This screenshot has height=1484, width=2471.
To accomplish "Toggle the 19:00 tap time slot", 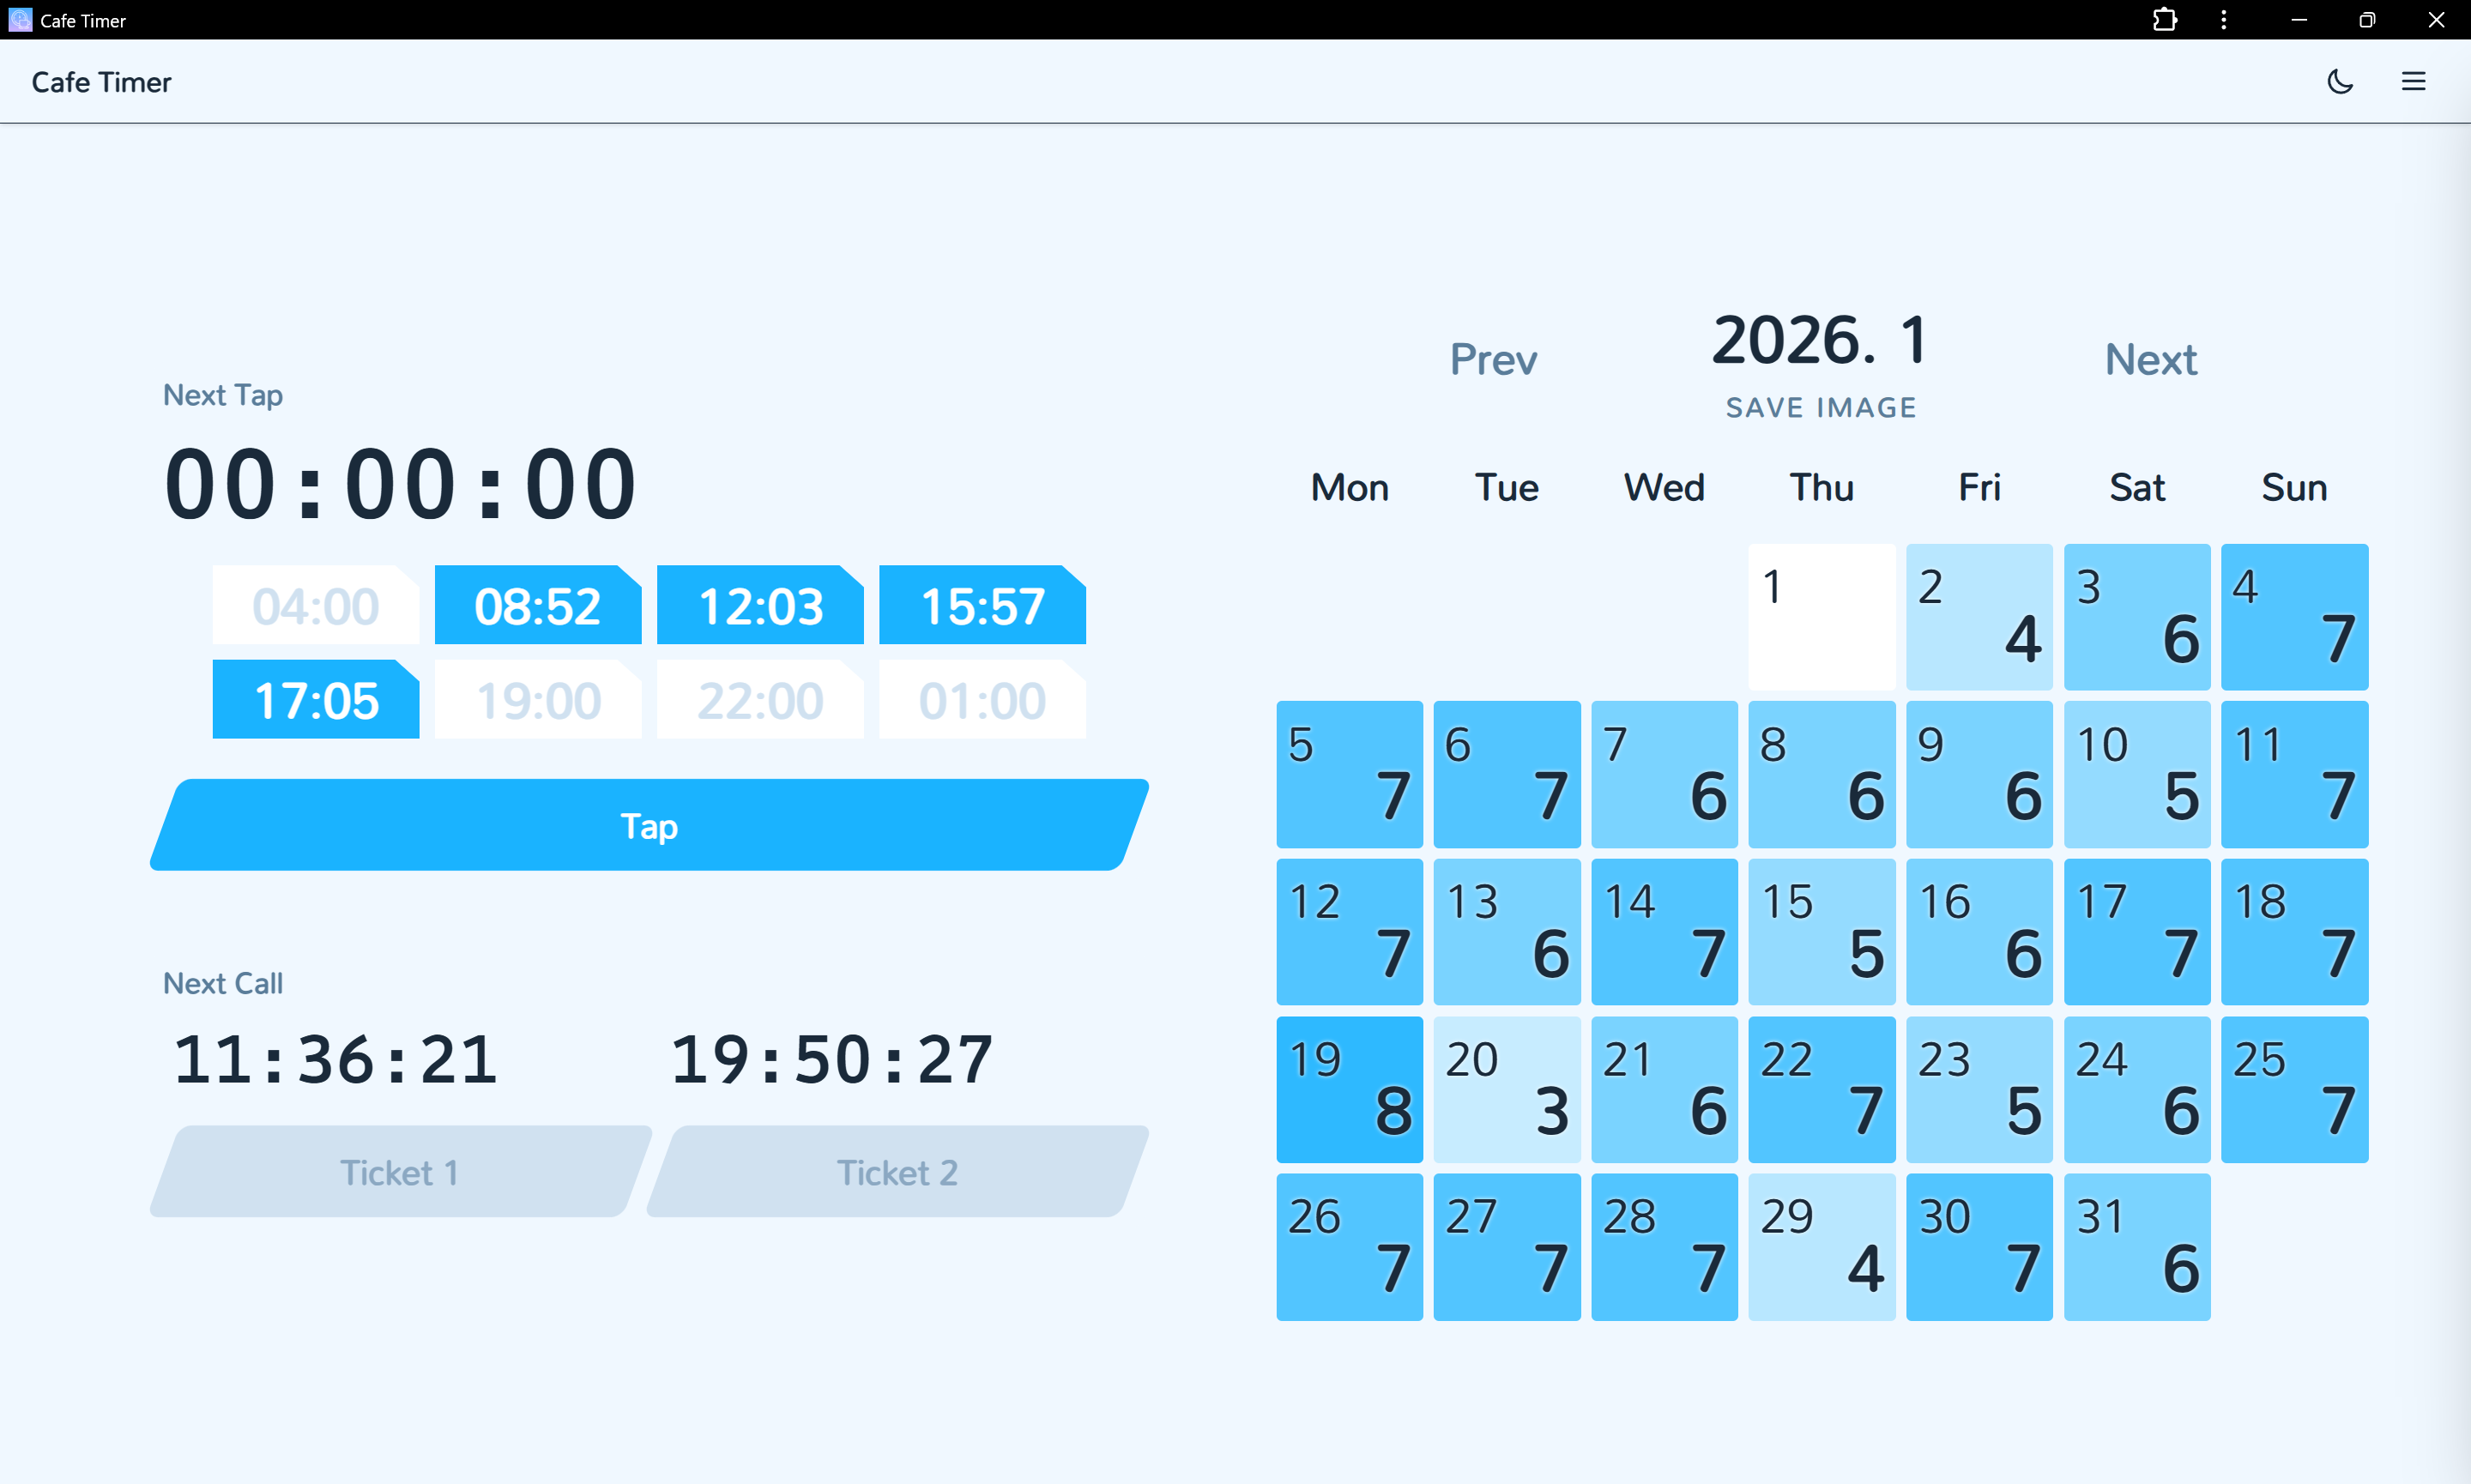I will 537,700.
